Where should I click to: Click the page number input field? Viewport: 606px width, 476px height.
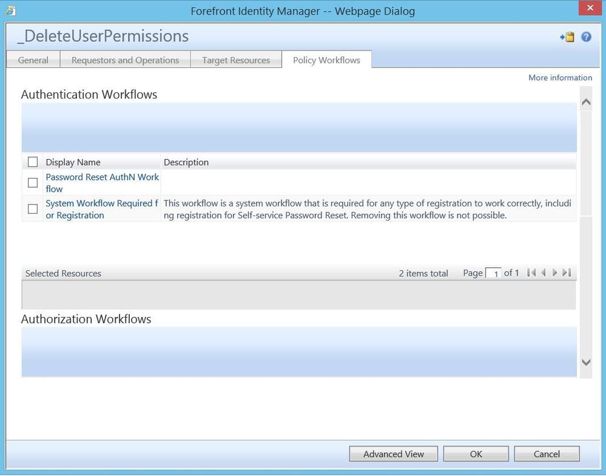coord(493,273)
